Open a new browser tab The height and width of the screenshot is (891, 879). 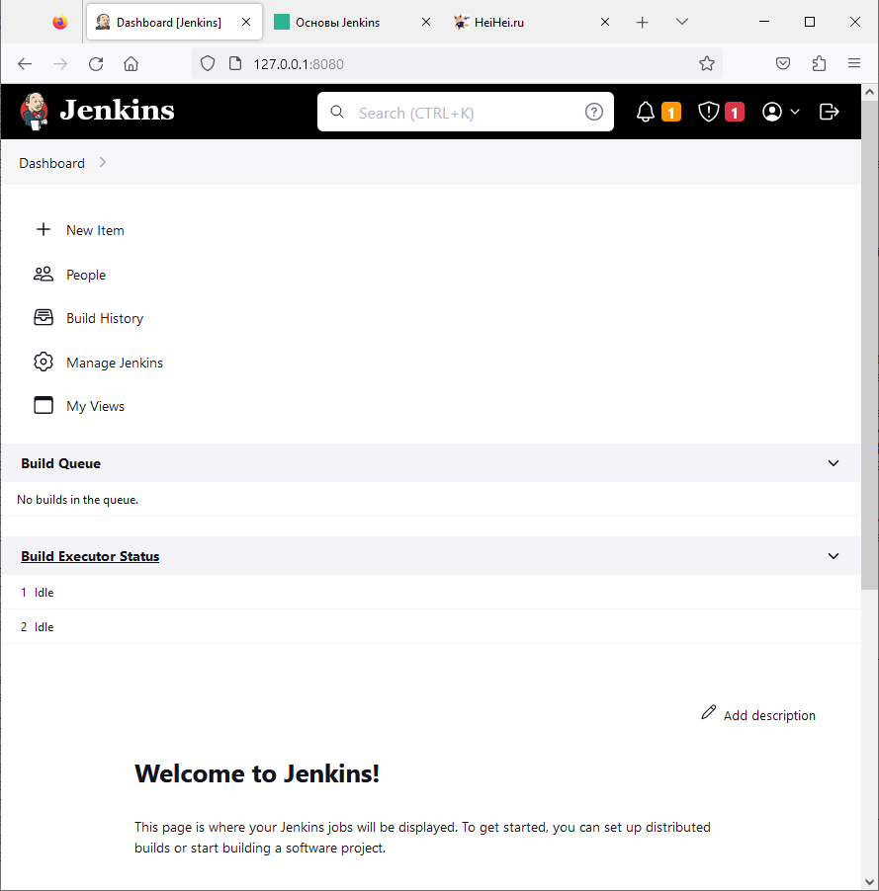(x=643, y=22)
